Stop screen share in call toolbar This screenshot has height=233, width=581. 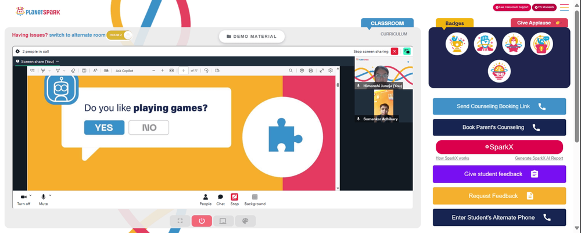point(235,200)
